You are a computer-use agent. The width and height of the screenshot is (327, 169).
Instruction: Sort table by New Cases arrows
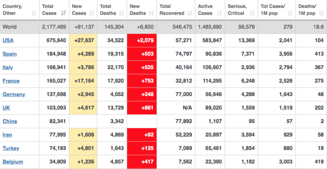click(x=91, y=13)
